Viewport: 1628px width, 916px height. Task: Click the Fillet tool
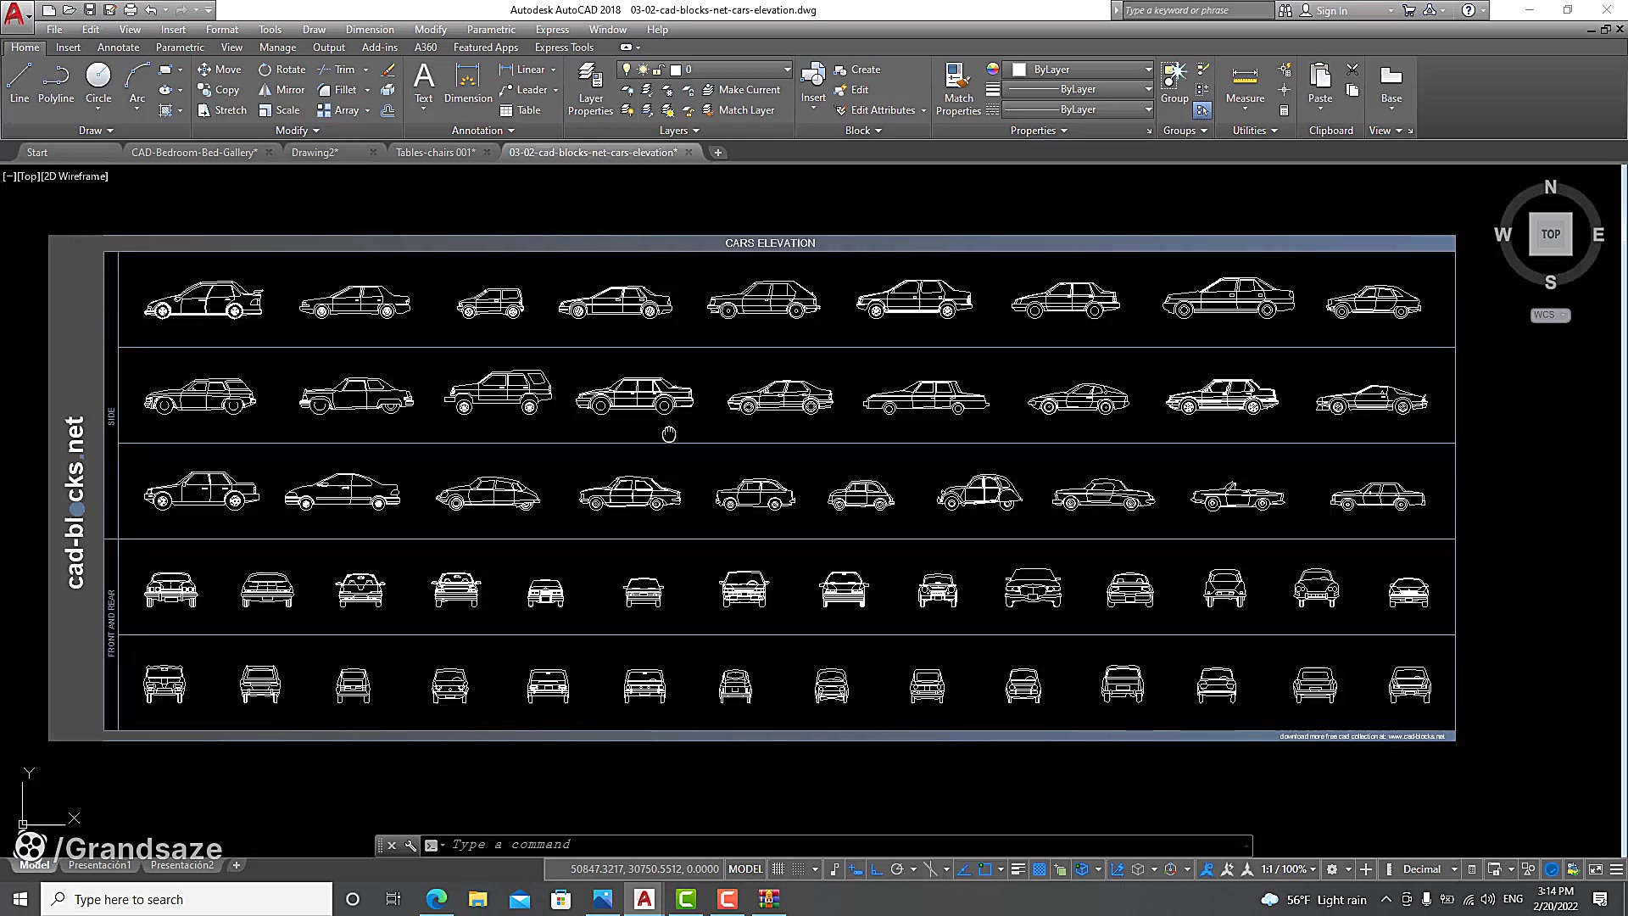pos(337,90)
